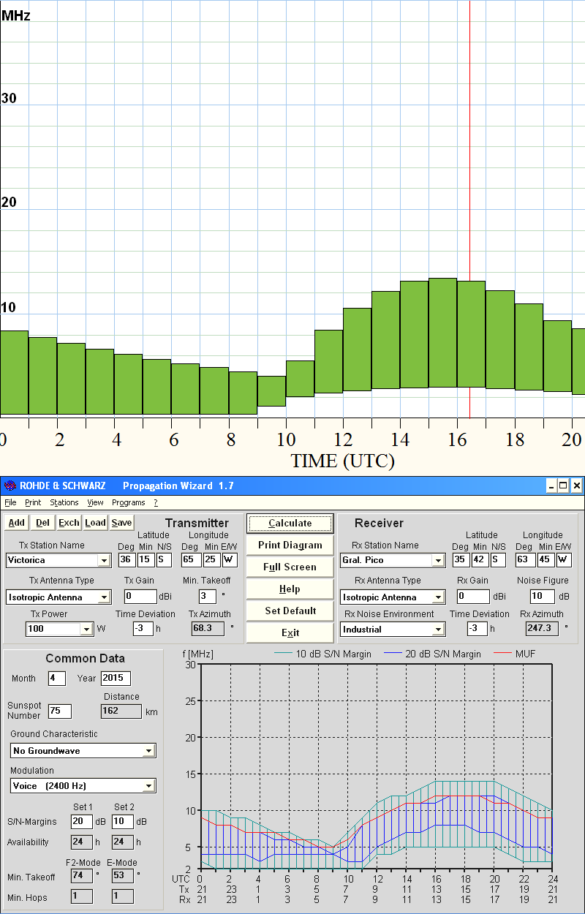Click the Tx longitude degrees field
Screen dimensions: 585x914
click(x=192, y=560)
